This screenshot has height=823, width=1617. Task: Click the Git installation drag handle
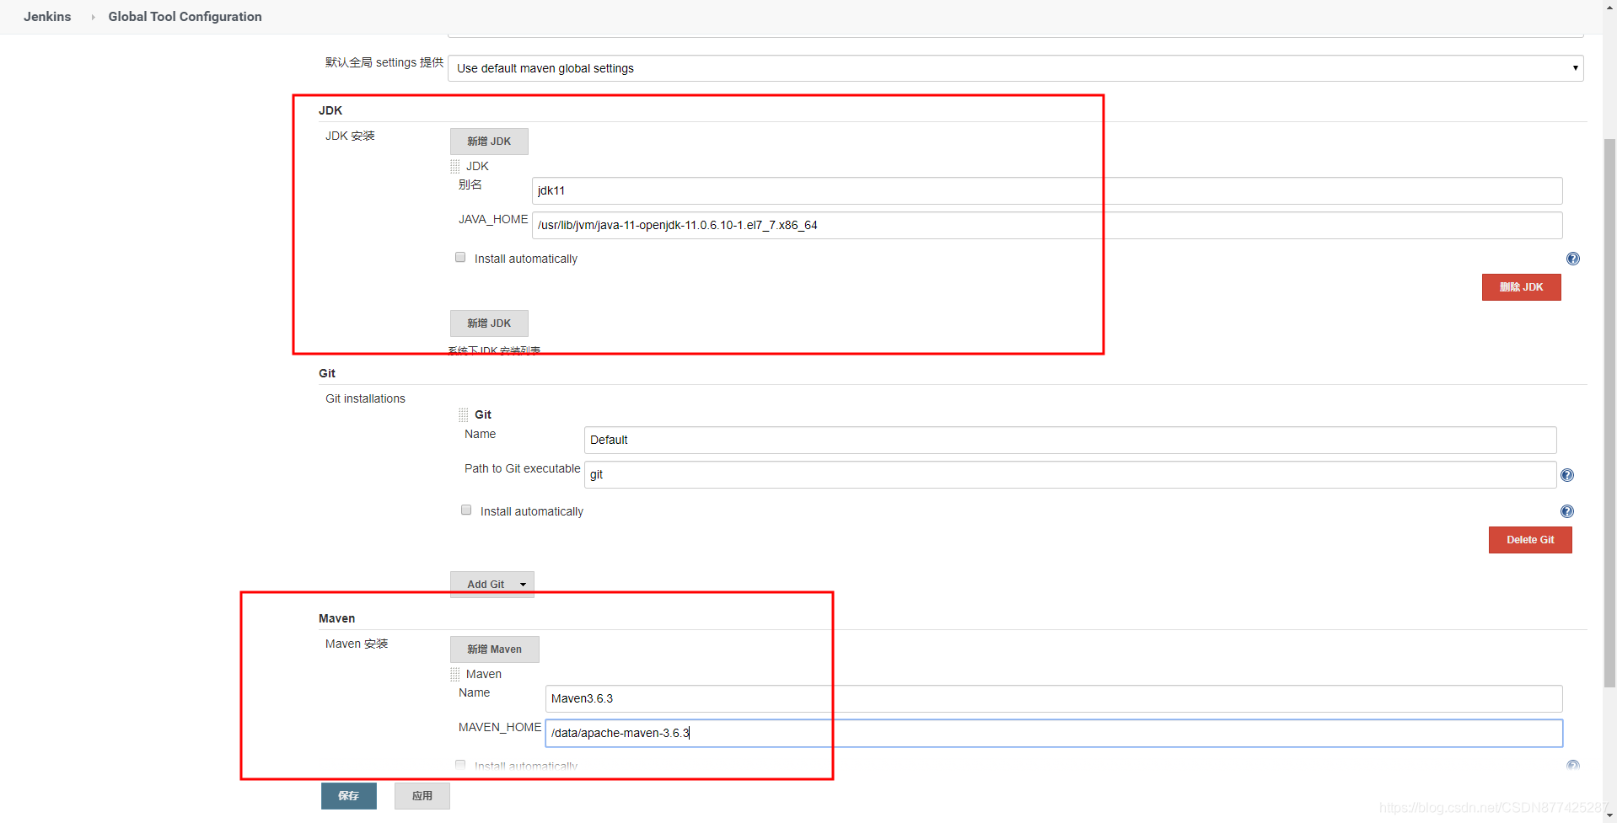pyautogui.click(x=464, y=415)
